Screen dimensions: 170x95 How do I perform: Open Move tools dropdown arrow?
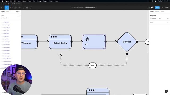pyautogui.click(x=8, y=8)
